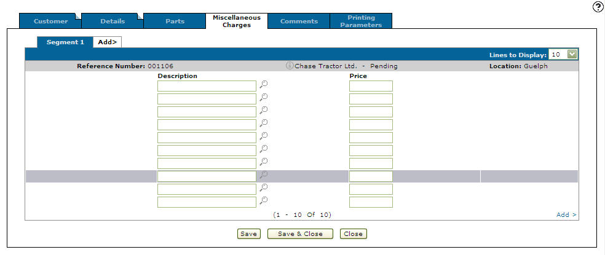Click the Save & Close button
This screenshot has width=605, height=255.
pyautogui.click(x=299, y=233)
